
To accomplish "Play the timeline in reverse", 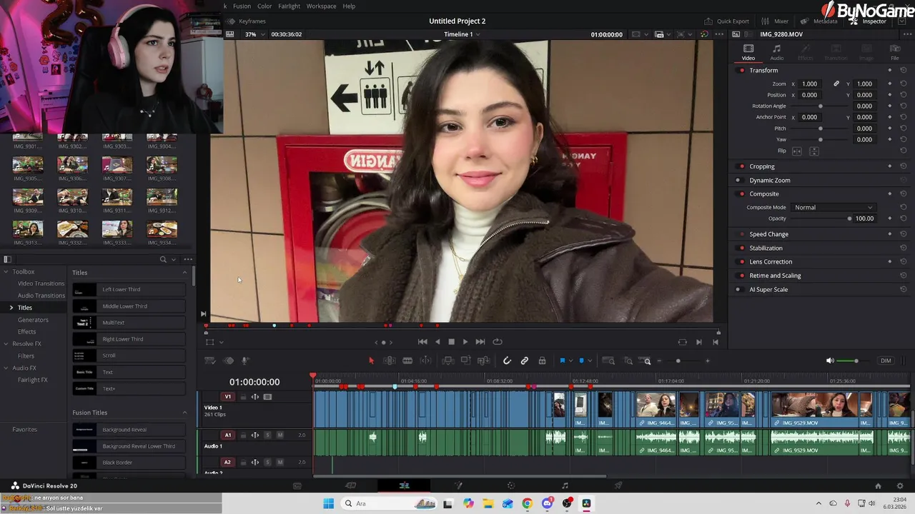I will 437,342.
